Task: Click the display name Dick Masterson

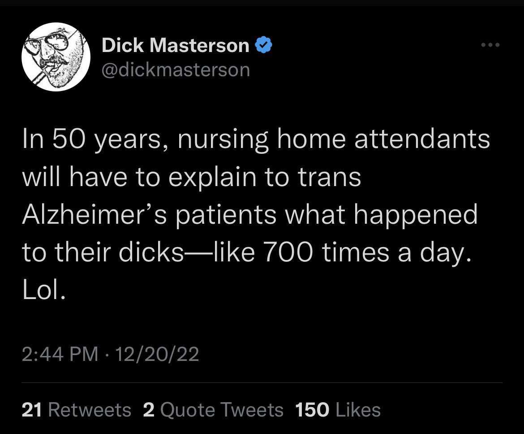Action: [176, 45]
